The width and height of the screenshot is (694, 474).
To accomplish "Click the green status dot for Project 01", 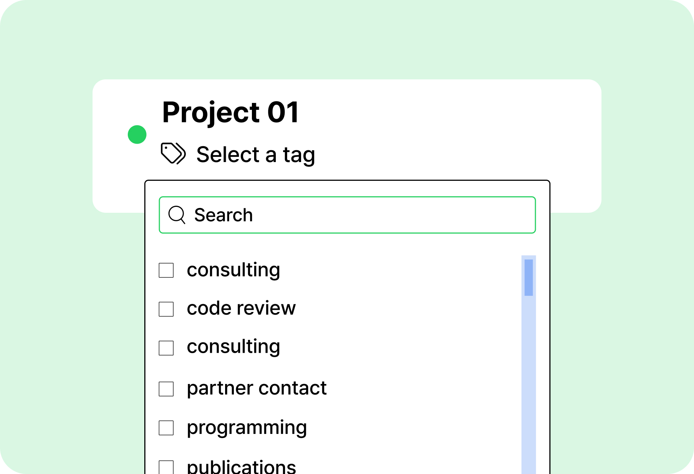I will coord(137,134).
